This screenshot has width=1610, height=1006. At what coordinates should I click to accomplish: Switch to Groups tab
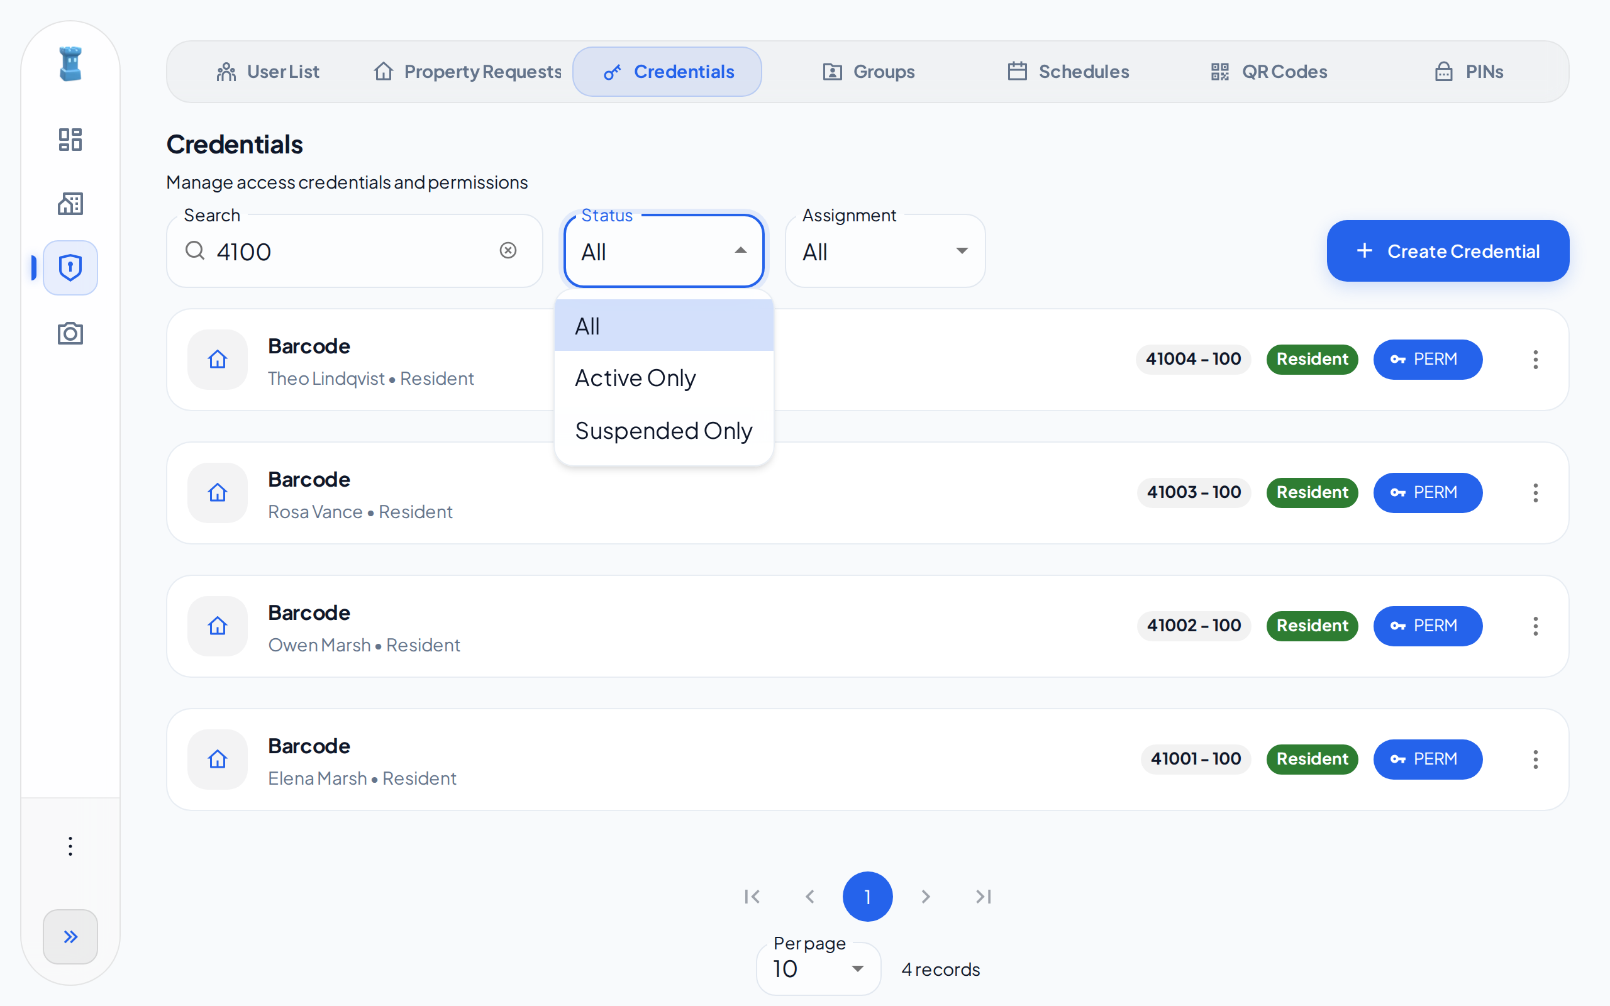[868, 72]
